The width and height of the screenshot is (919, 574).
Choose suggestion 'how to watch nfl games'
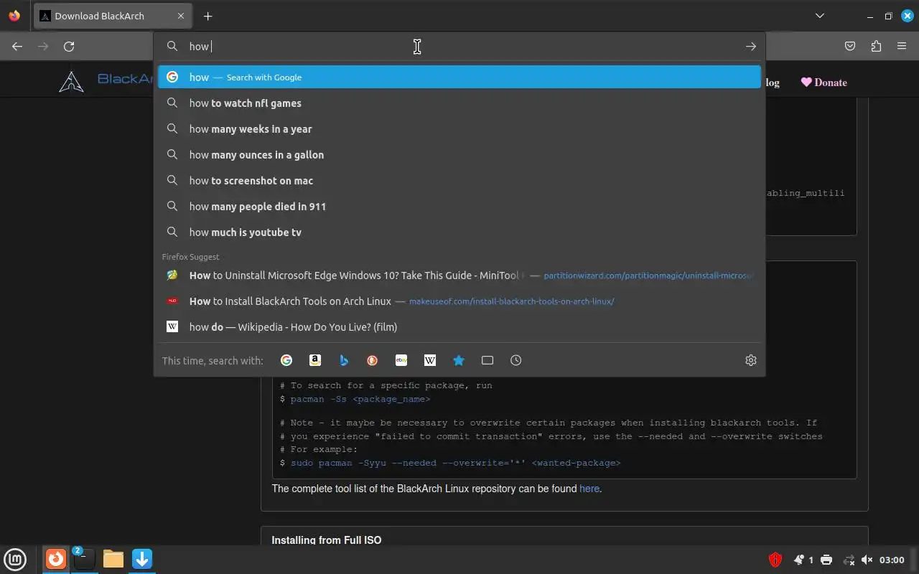[x=459, y=103]
